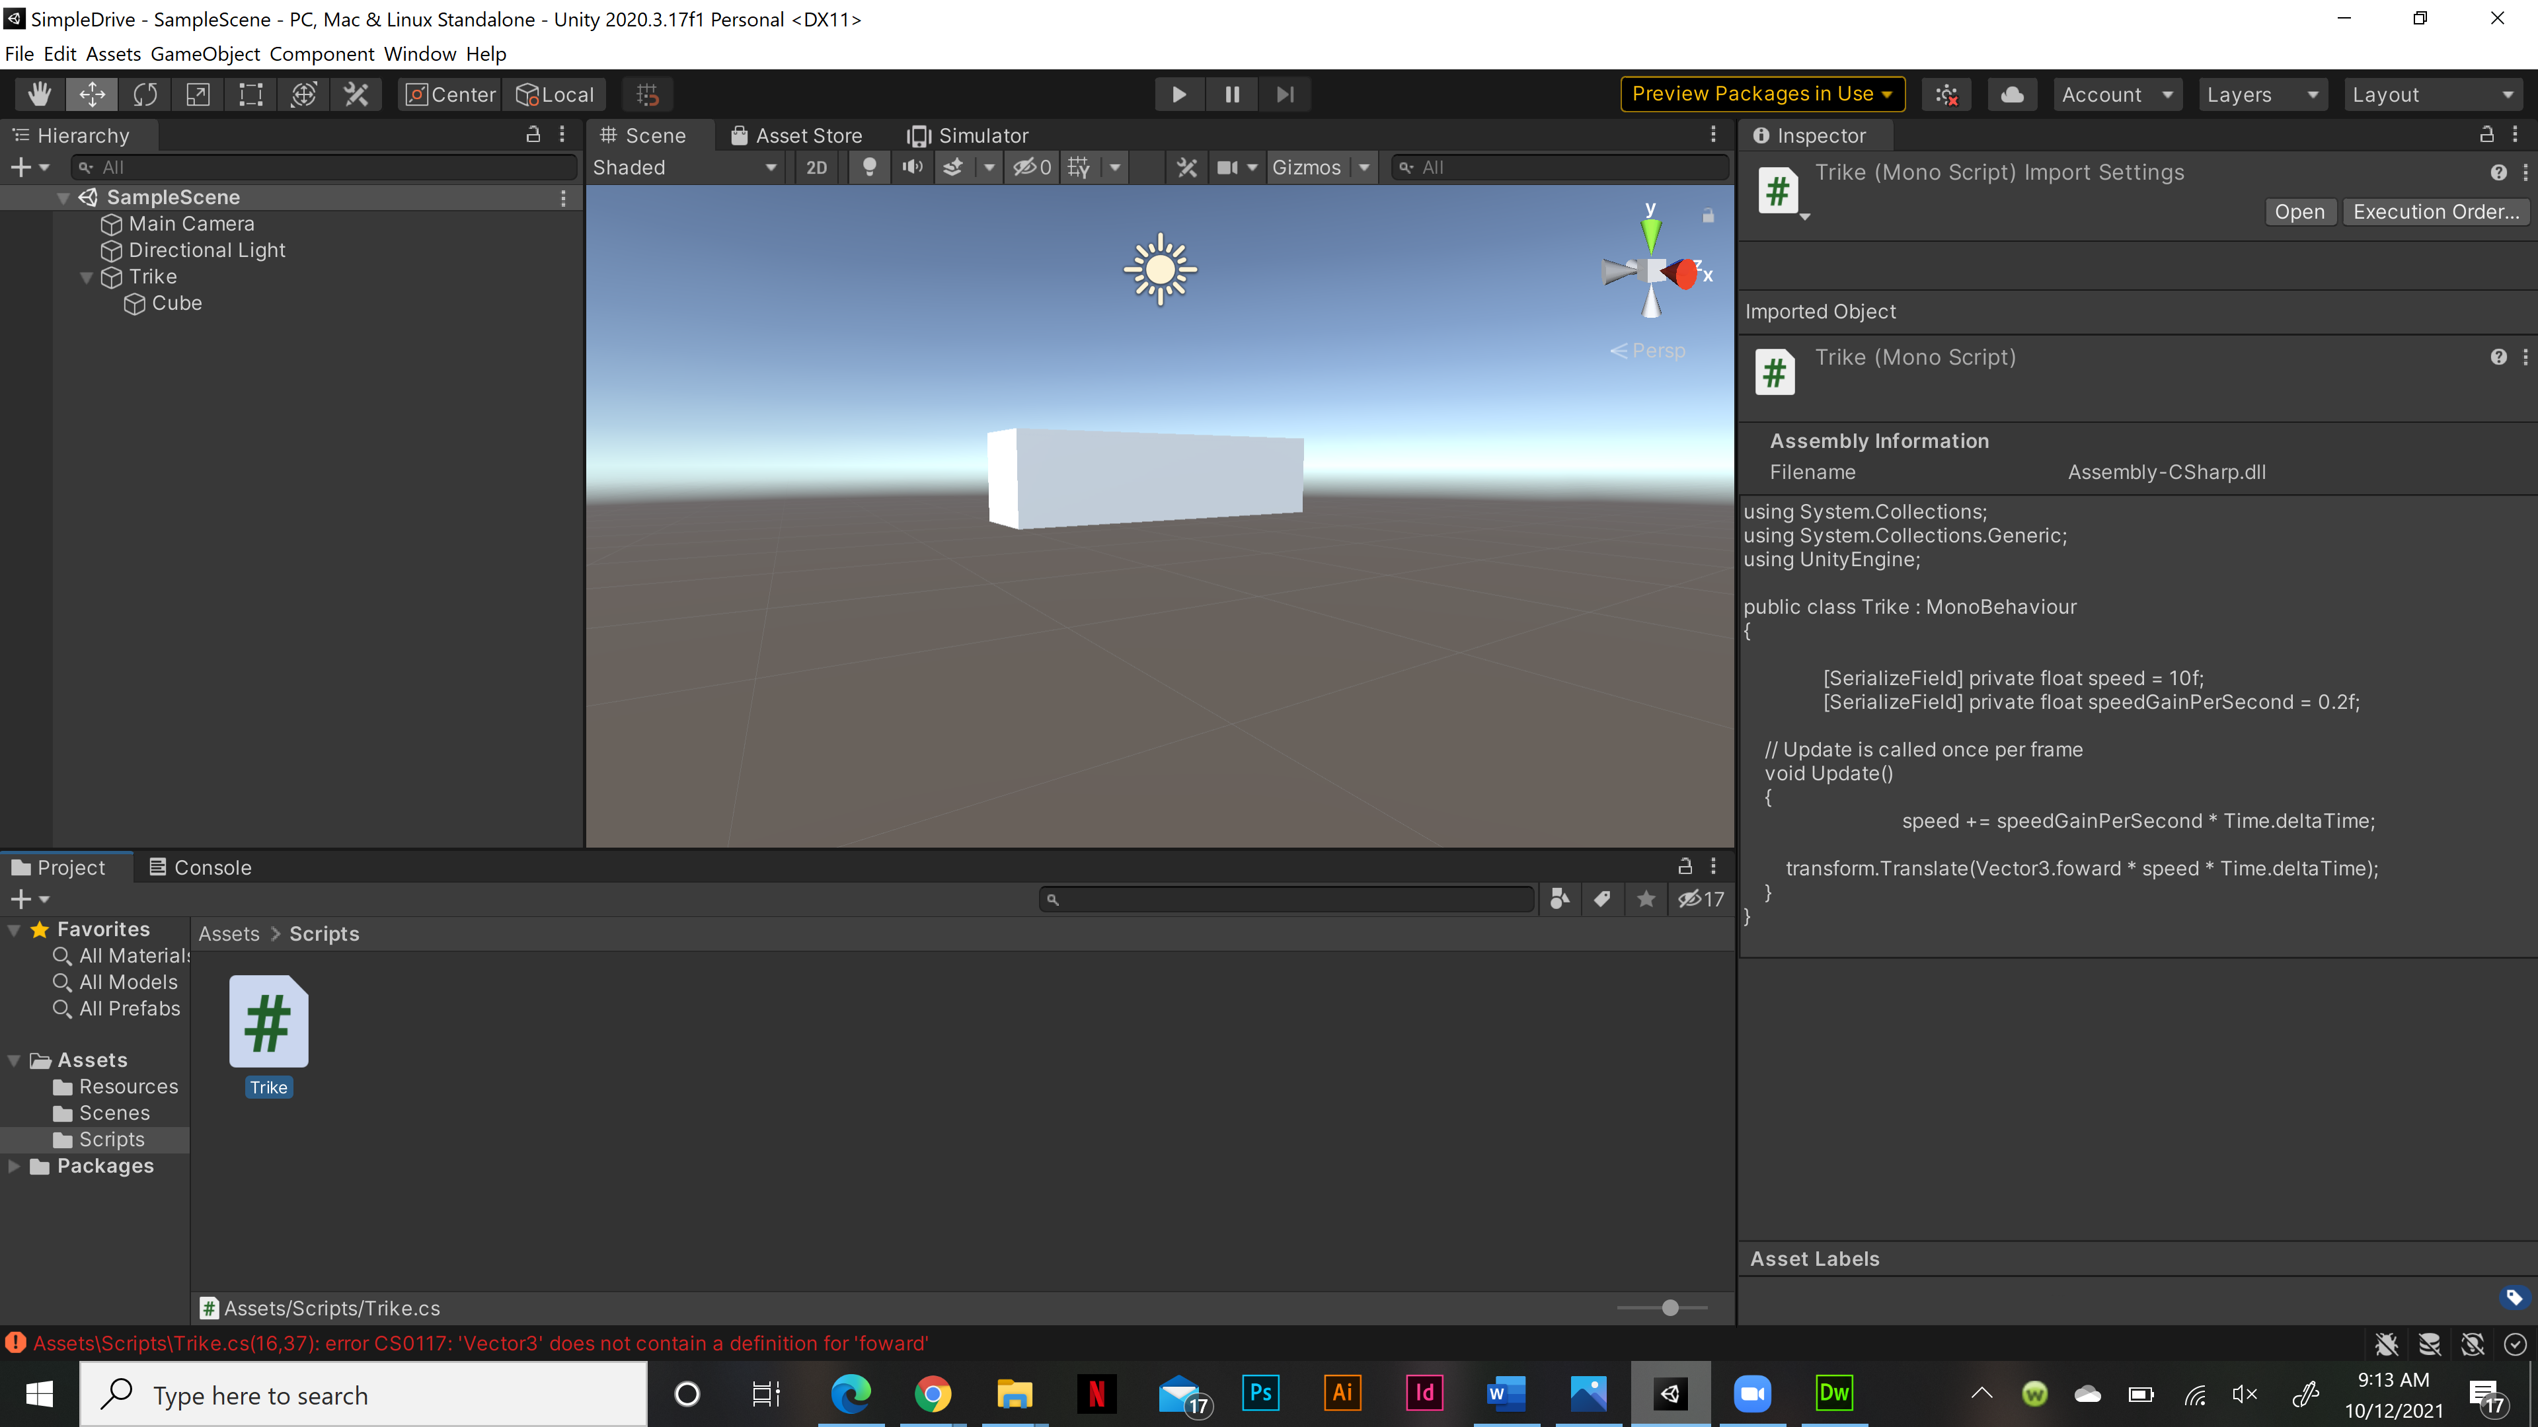Click Assets in breadcrumb path

coord(229,935)
